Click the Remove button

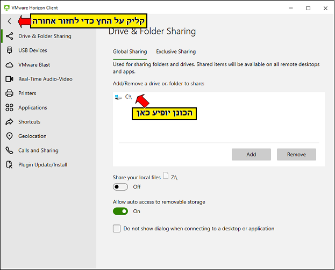(x=296, y=155)
